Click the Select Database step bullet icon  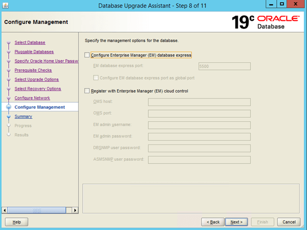[x=8, y=43]
